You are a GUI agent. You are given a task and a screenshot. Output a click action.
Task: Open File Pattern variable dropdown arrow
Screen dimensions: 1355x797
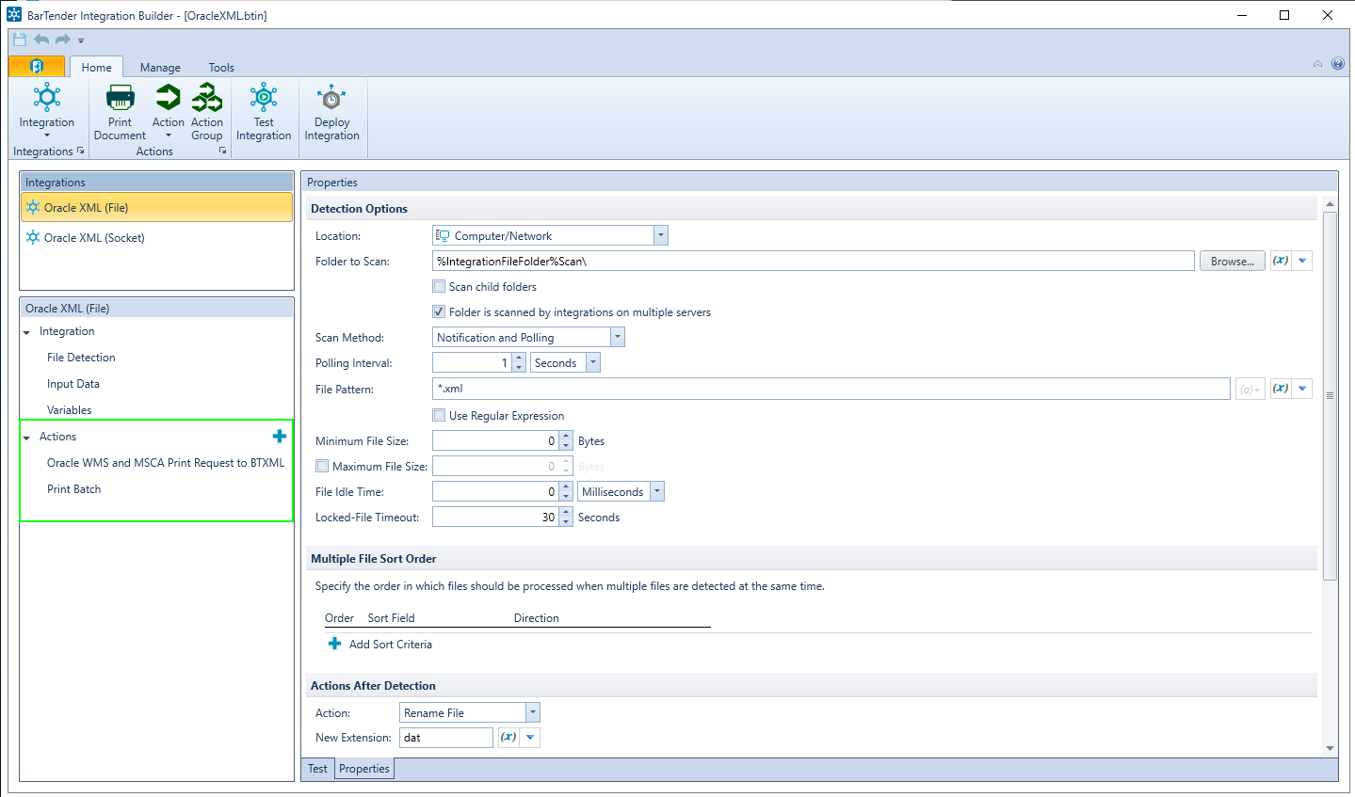click(x=1303, y=389)
